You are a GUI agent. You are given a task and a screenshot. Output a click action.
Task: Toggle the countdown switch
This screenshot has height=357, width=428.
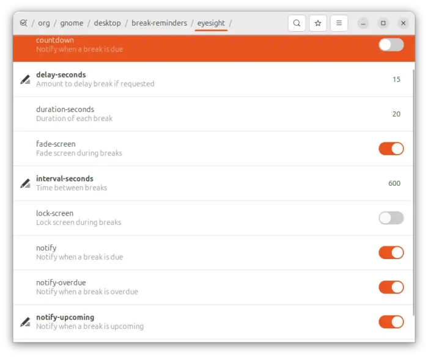coord(391,45)
